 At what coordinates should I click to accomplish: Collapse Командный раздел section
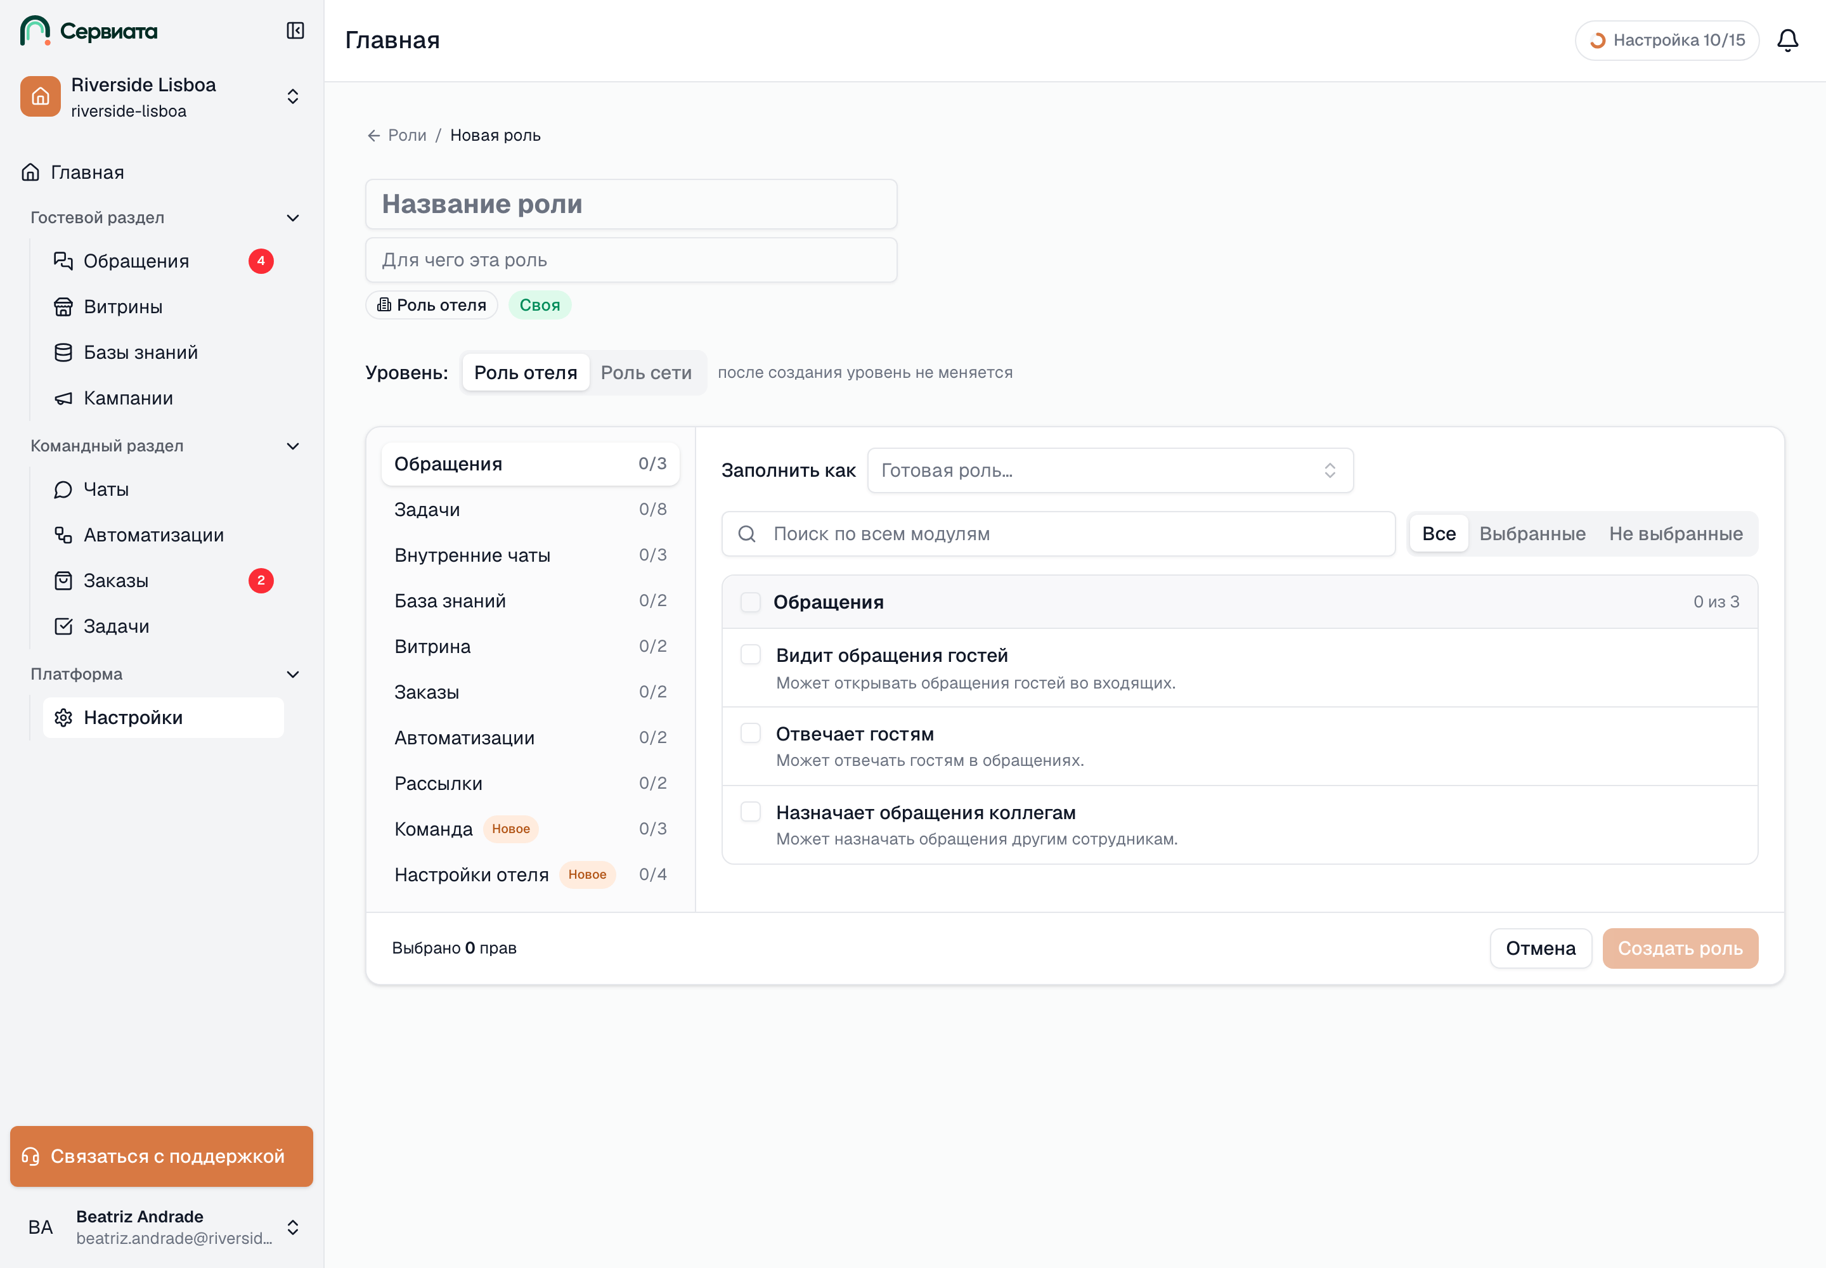click(293, 446)
